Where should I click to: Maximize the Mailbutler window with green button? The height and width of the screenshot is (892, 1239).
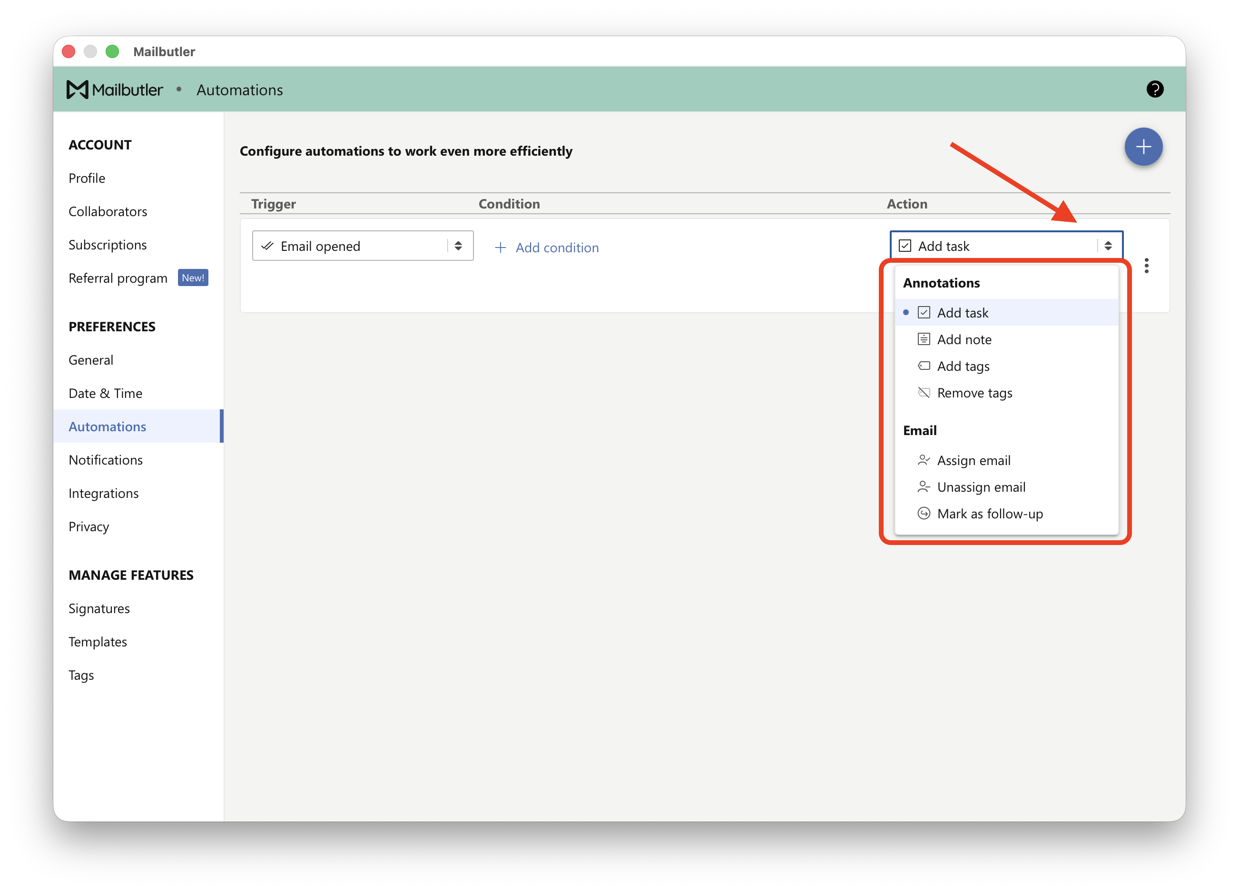[x=113, y=51]
